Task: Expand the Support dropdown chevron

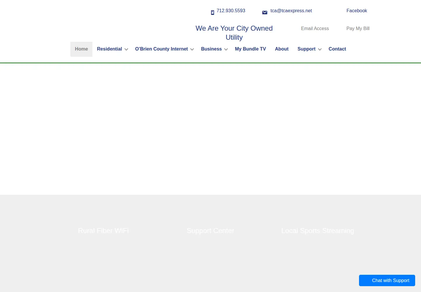Action: point(320,49)
